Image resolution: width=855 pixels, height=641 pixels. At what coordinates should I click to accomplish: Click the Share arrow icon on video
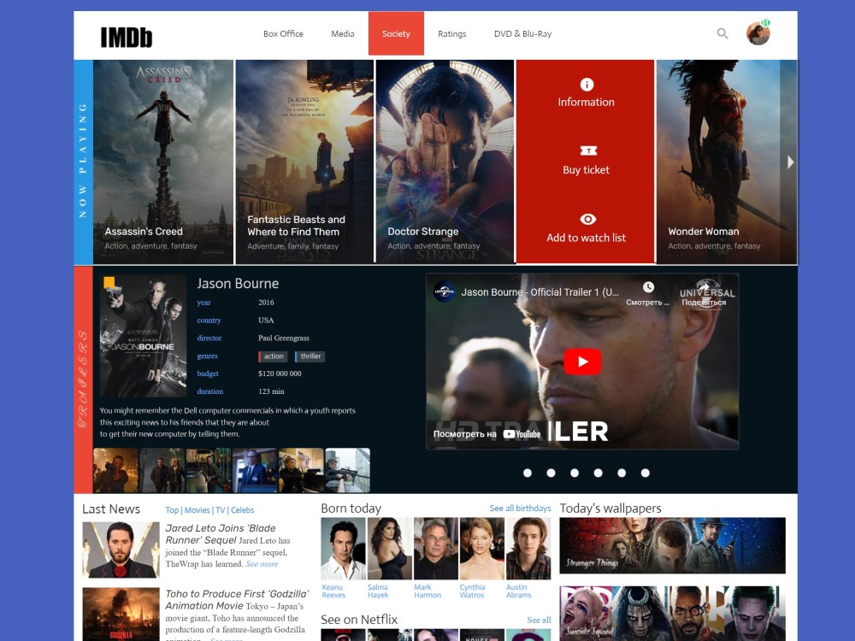coord(705,287)
